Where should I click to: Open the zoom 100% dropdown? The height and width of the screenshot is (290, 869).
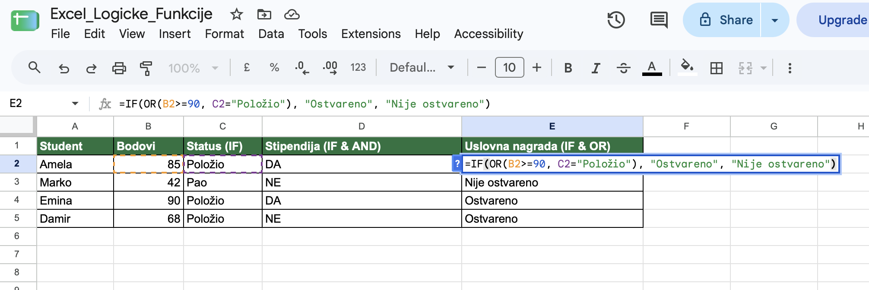click(193, 68)
